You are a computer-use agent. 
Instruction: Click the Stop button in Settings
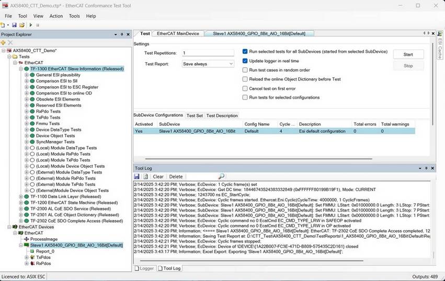(408, 66)
